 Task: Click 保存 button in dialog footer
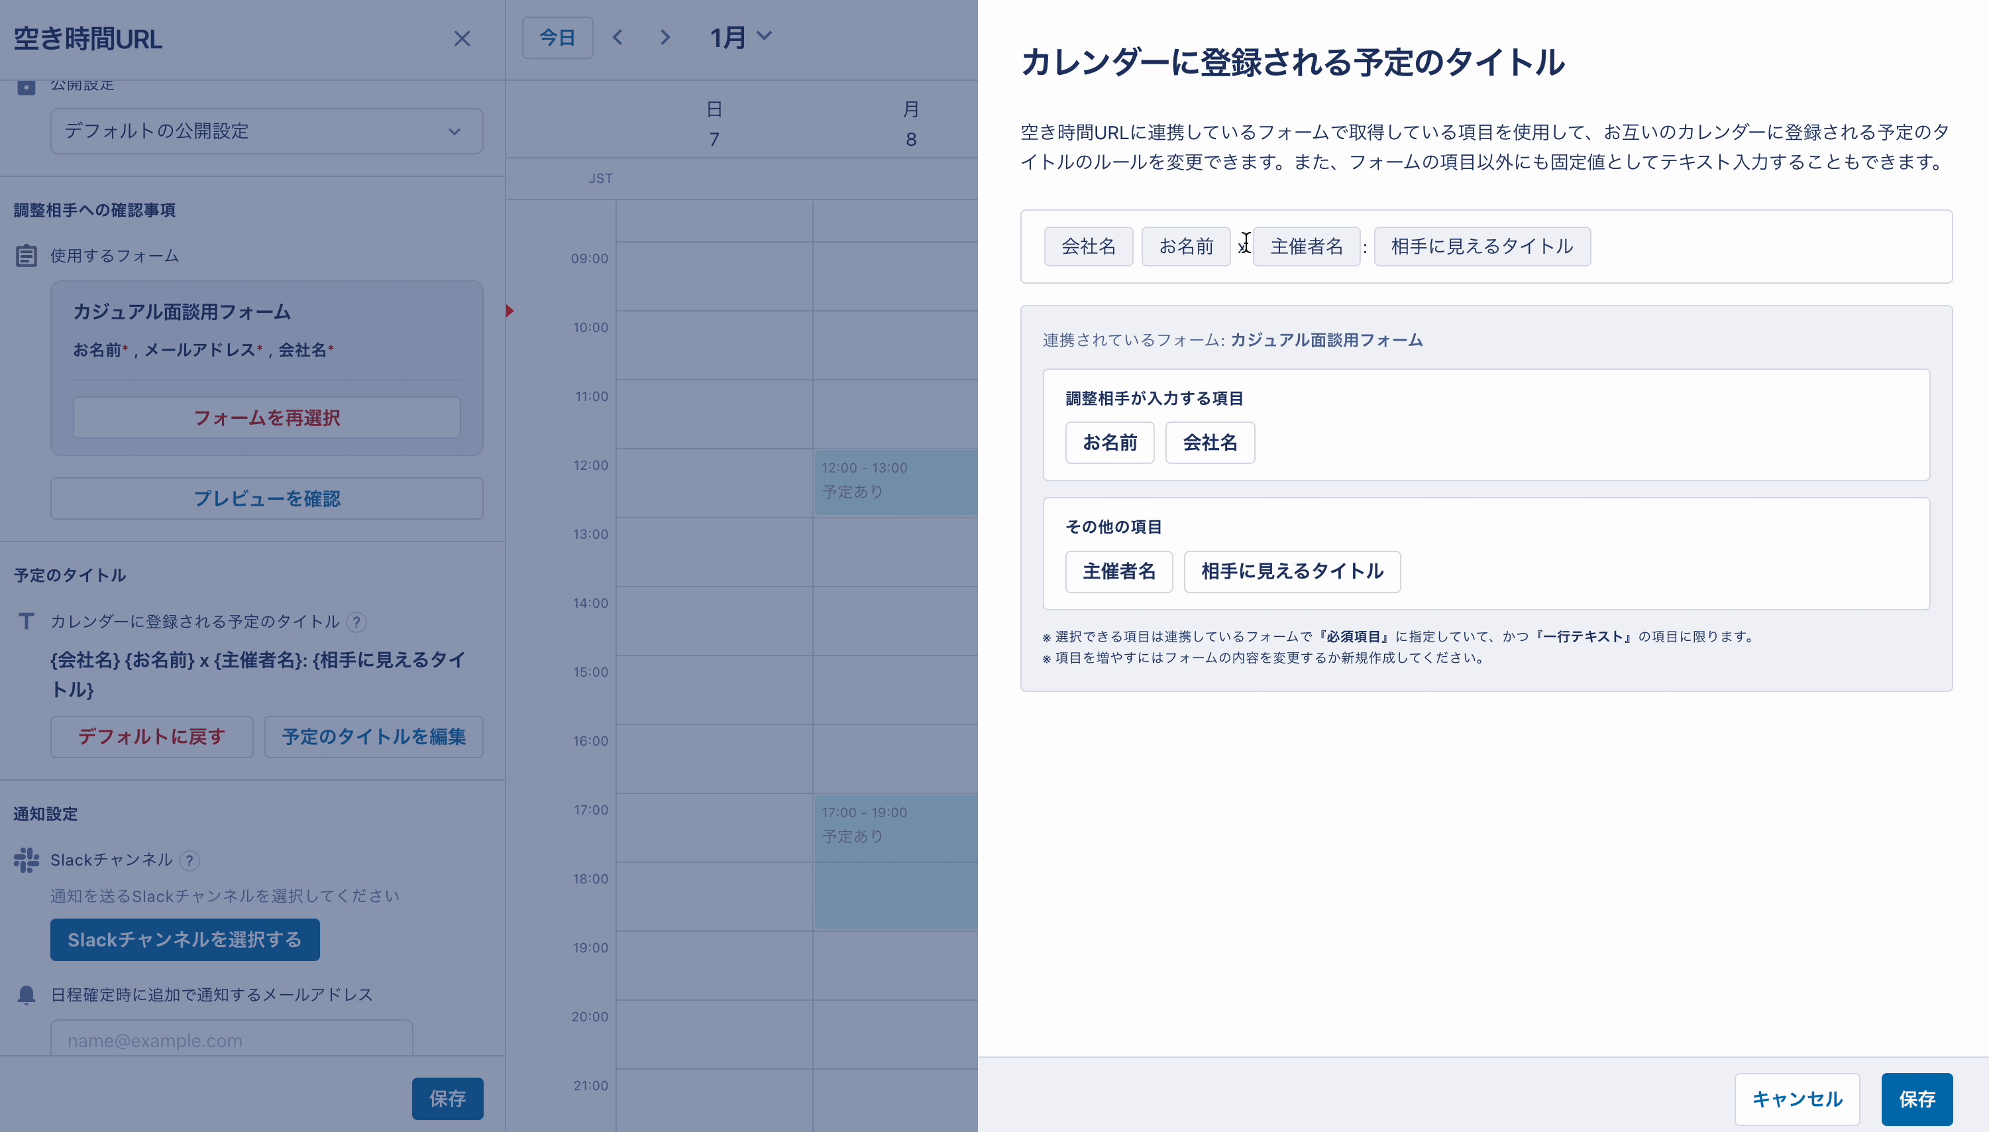click(x=1917, y=1099)
